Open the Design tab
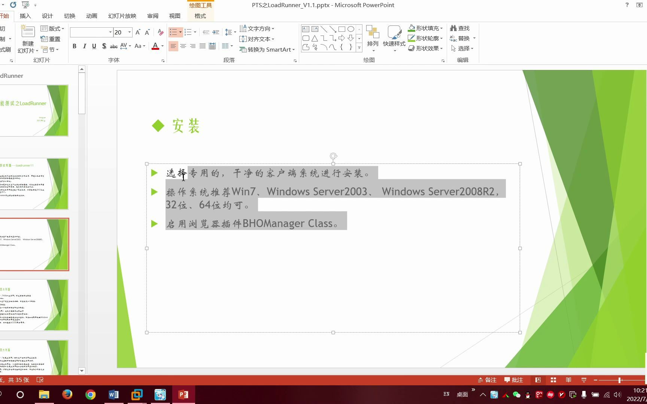Screen dimensions: 647x404 [x=48, y=16]
